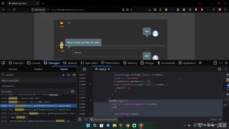Image resolution: width=229 pixels, height=129 pixels.
Task: Open the Application tab
Action: point(187,63)
